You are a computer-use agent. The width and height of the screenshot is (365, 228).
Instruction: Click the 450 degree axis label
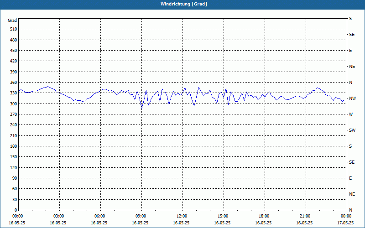(14, 51)
